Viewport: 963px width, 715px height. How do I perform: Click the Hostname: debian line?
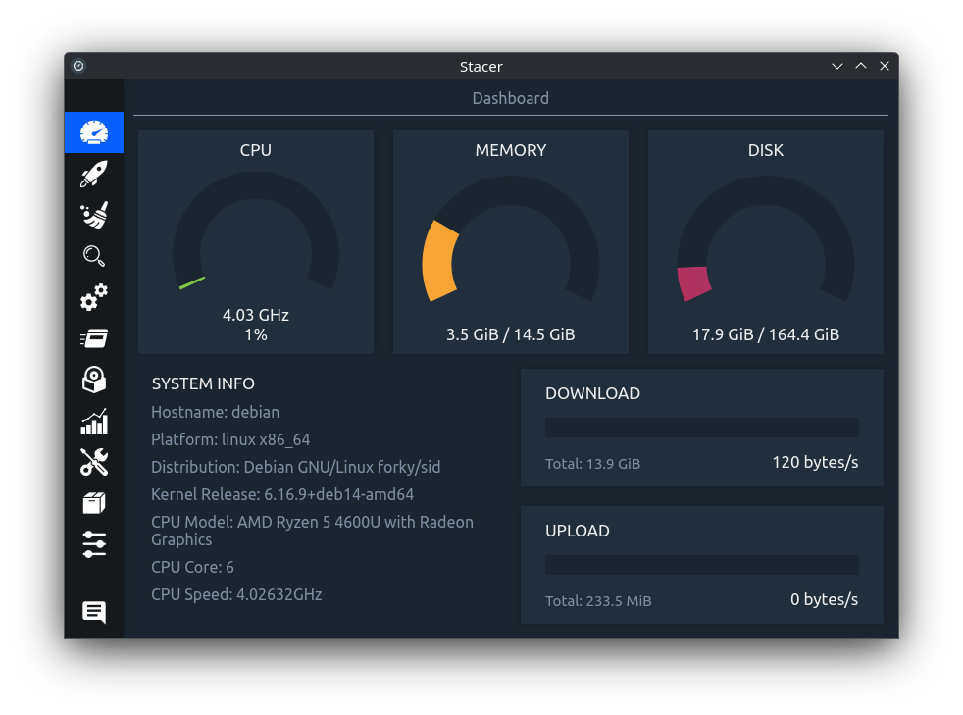pos(215,412)
